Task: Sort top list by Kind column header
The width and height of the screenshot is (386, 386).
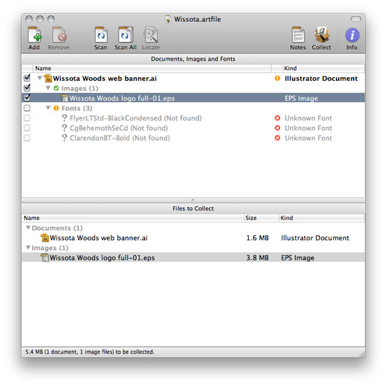Action: pyautogui.click(x=324, y=68)
